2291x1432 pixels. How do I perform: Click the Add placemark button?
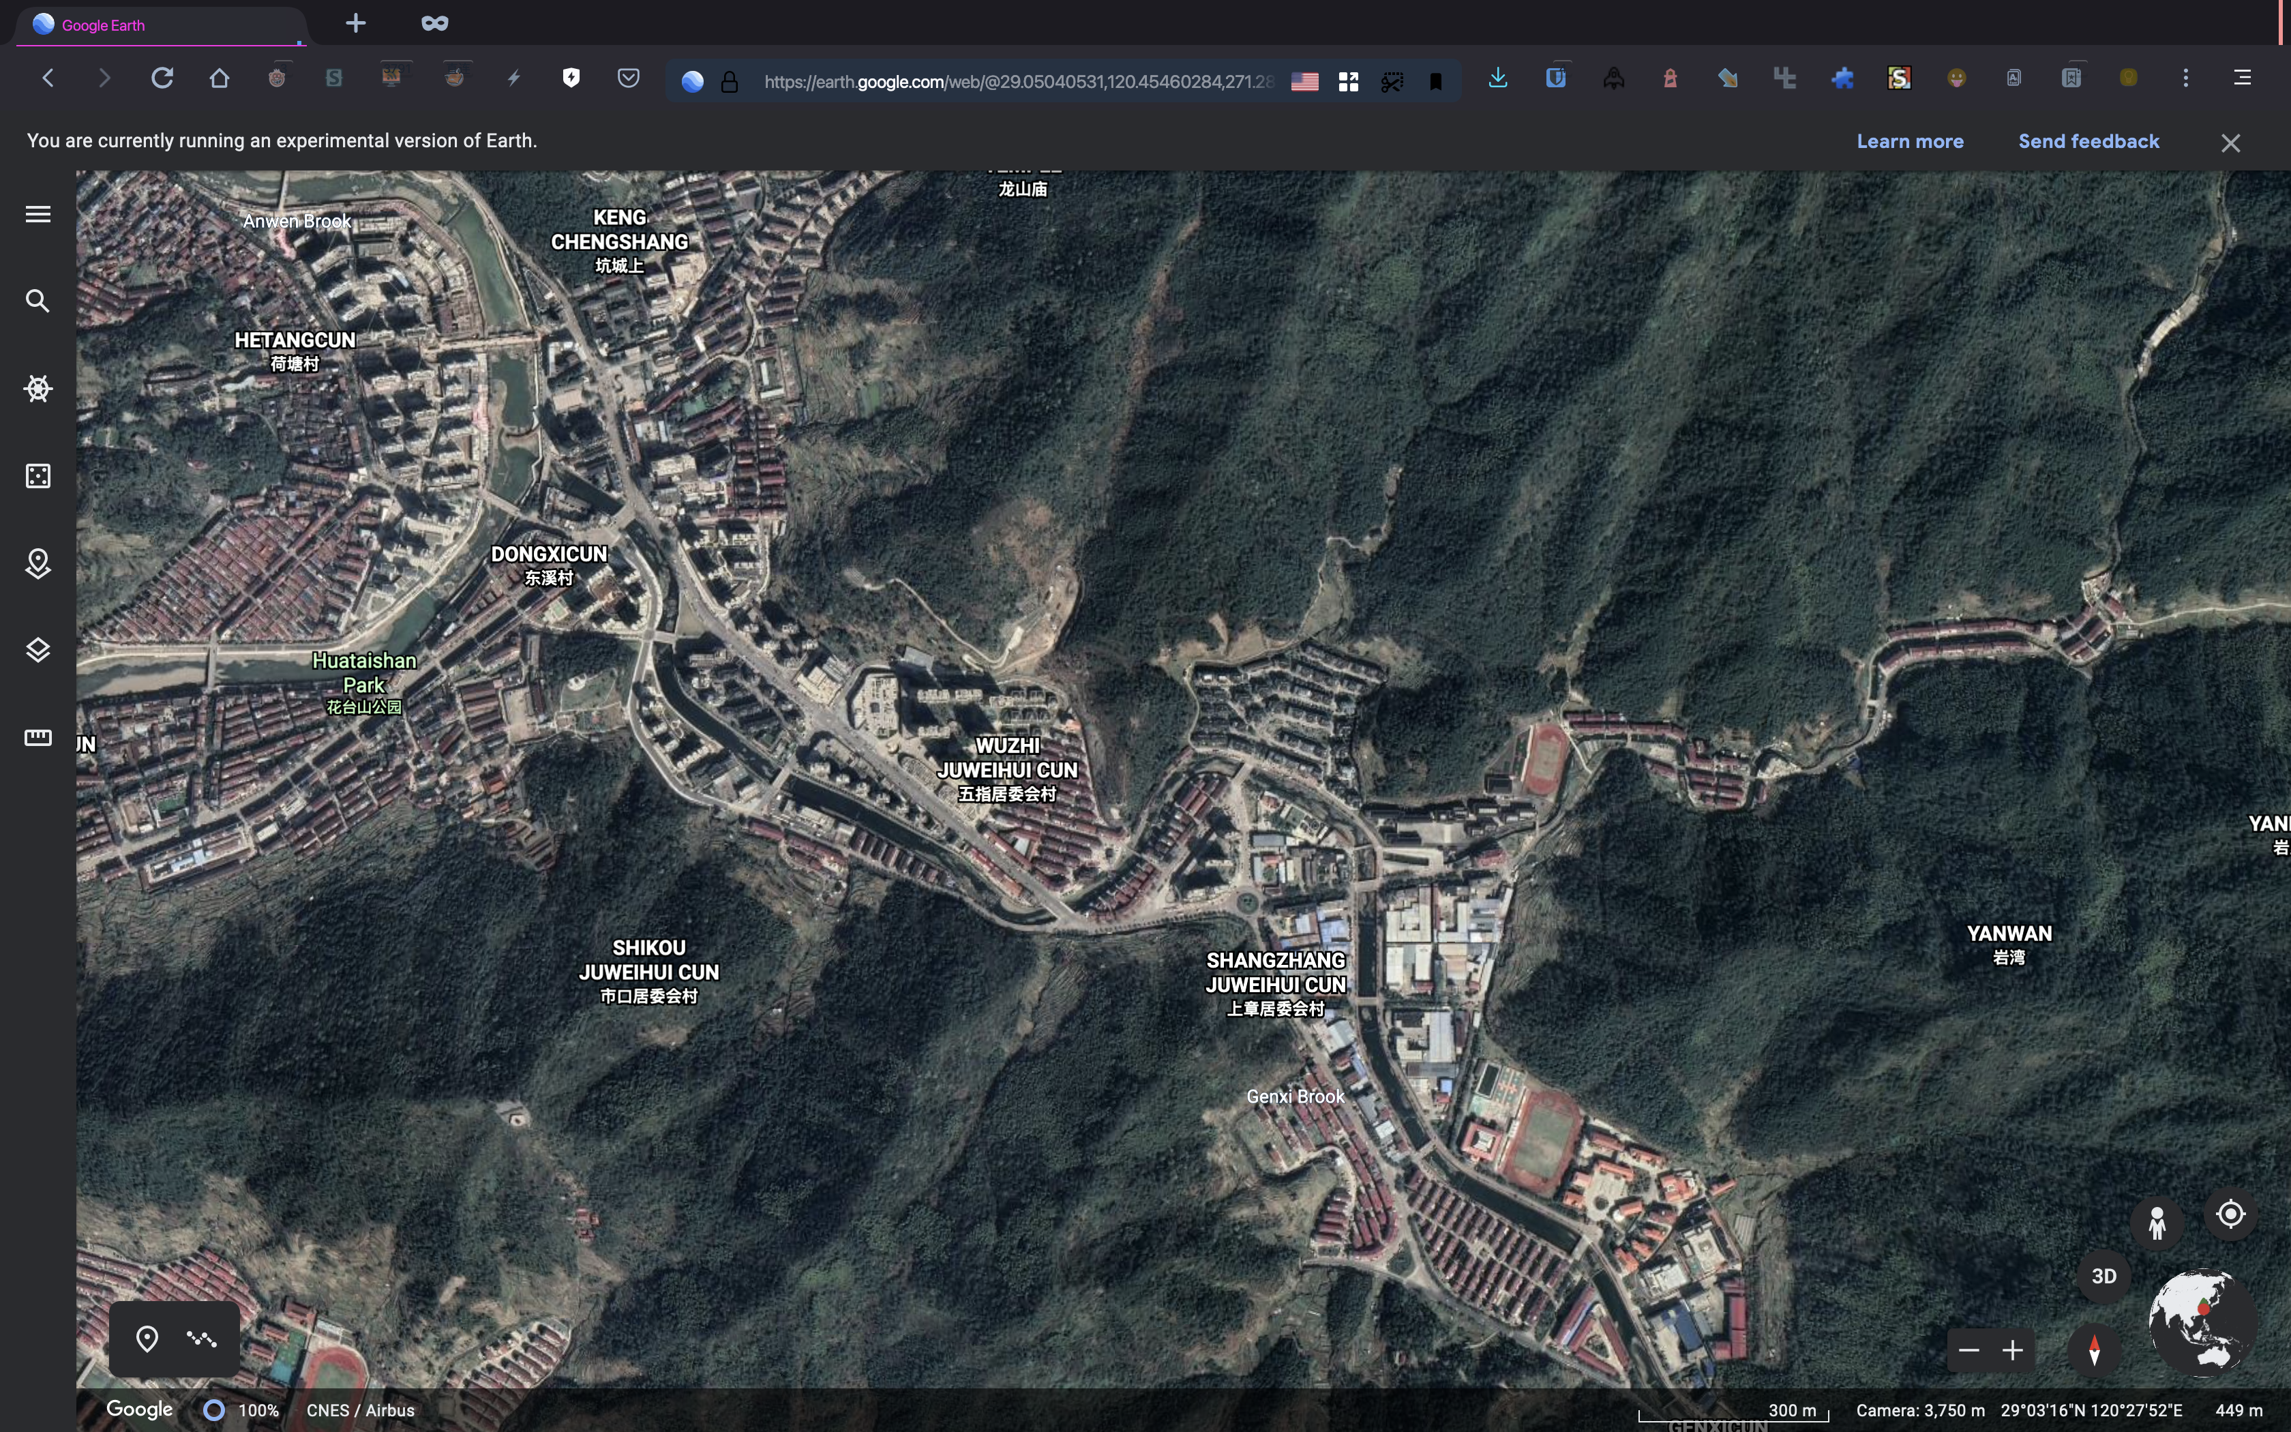point(147,1338)
